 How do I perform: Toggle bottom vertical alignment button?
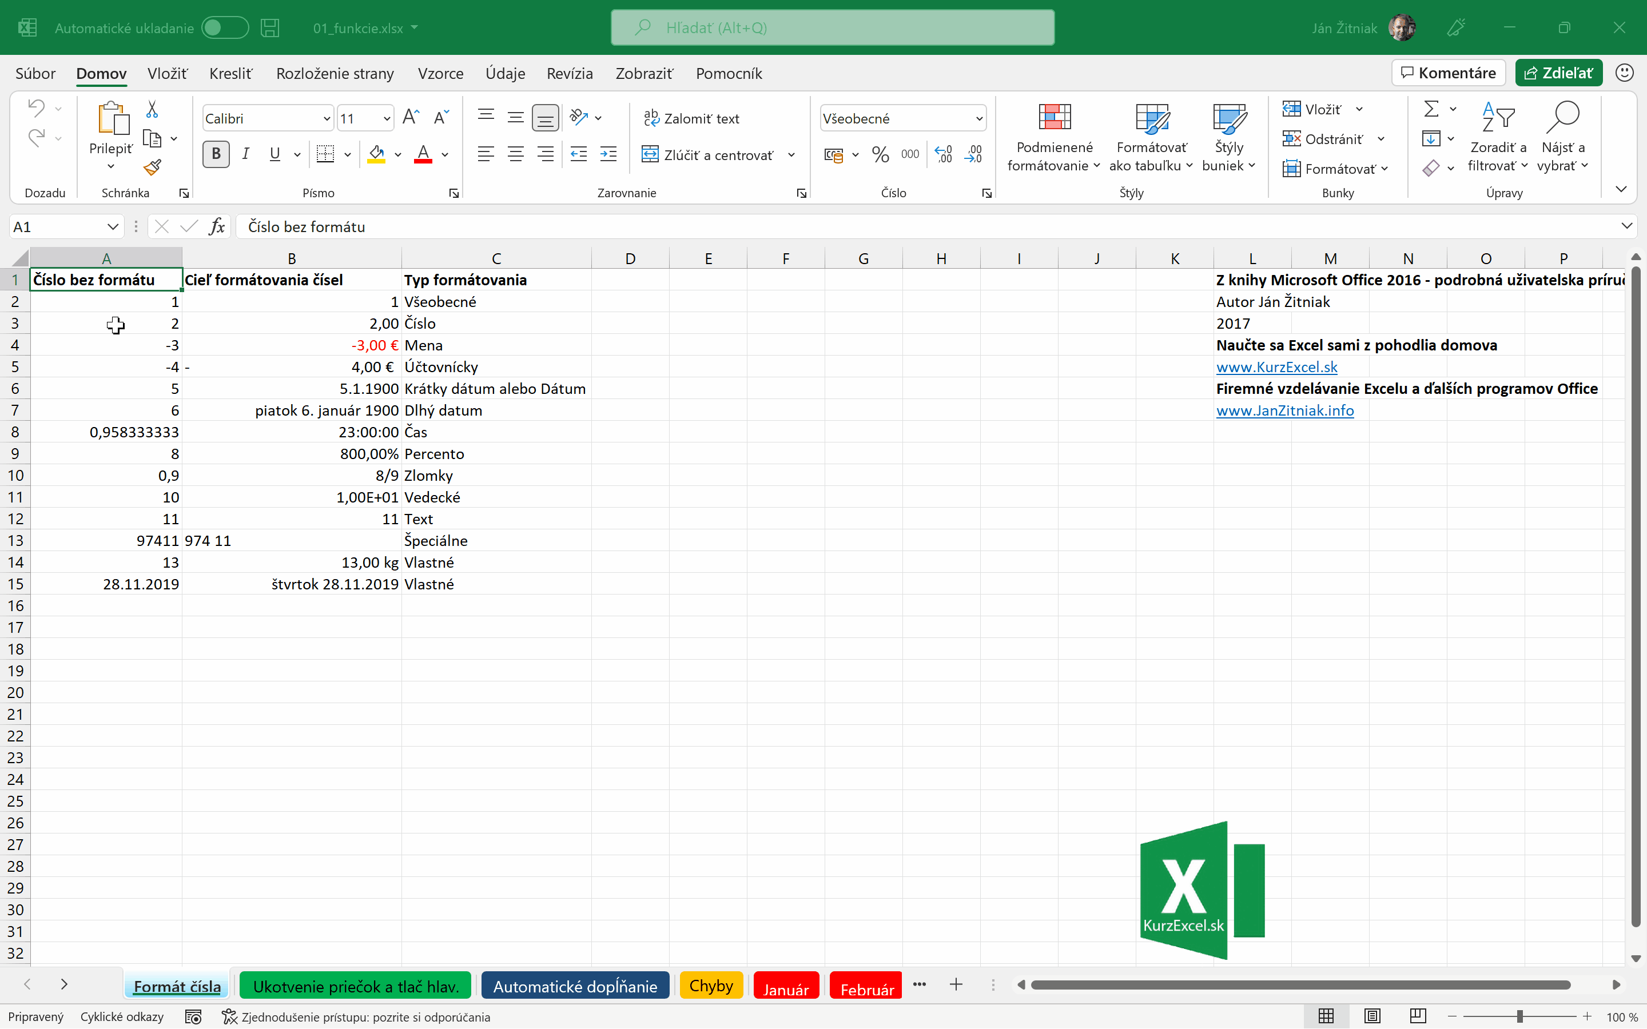(x=545, y=118)
